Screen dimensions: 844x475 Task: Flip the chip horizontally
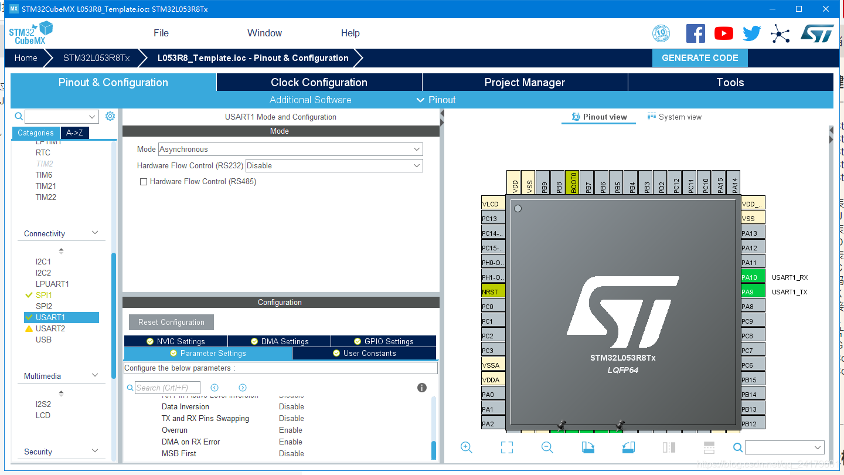pos(669,447)
